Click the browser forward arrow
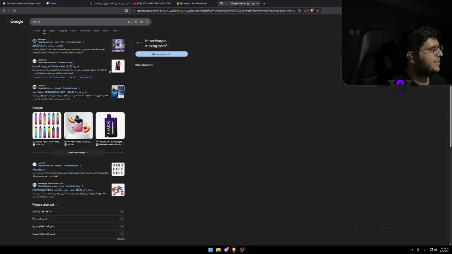Screen dimensions: 452x254 9,11
